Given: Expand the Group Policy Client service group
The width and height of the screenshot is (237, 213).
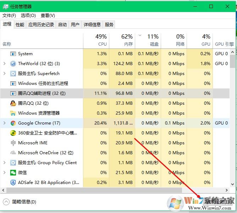Looking at the screenshot, I should point(4,163).
